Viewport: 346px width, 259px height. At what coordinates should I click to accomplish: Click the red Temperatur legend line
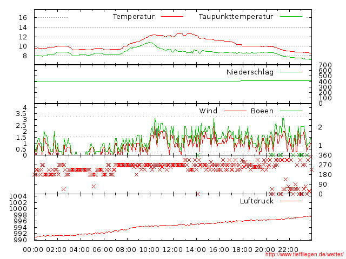[x=172, y=17]
